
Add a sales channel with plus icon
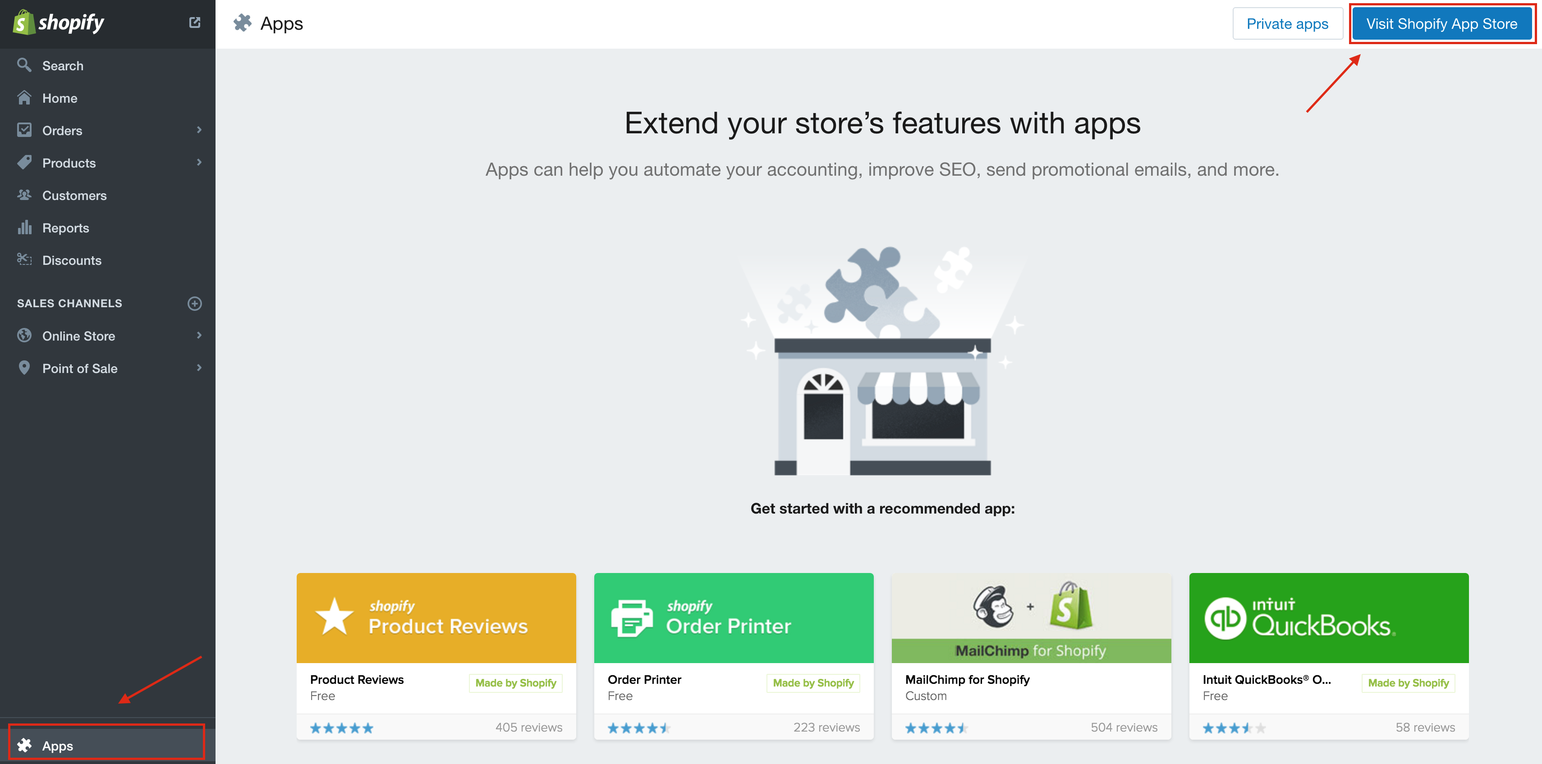point(194,303)
